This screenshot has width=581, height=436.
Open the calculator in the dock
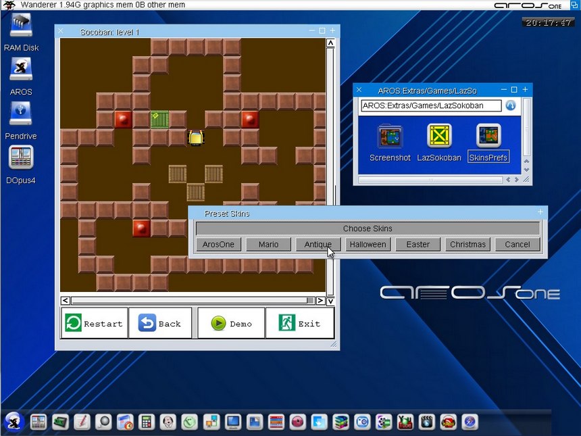tap(146, 422)
